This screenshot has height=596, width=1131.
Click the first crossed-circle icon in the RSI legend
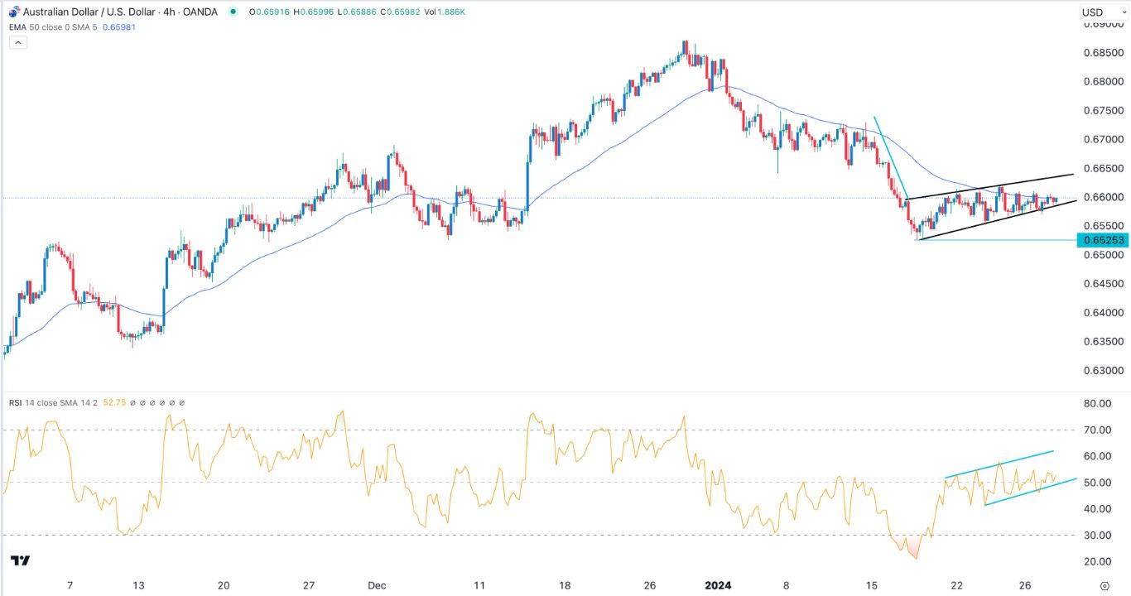(x=132, y=403)
